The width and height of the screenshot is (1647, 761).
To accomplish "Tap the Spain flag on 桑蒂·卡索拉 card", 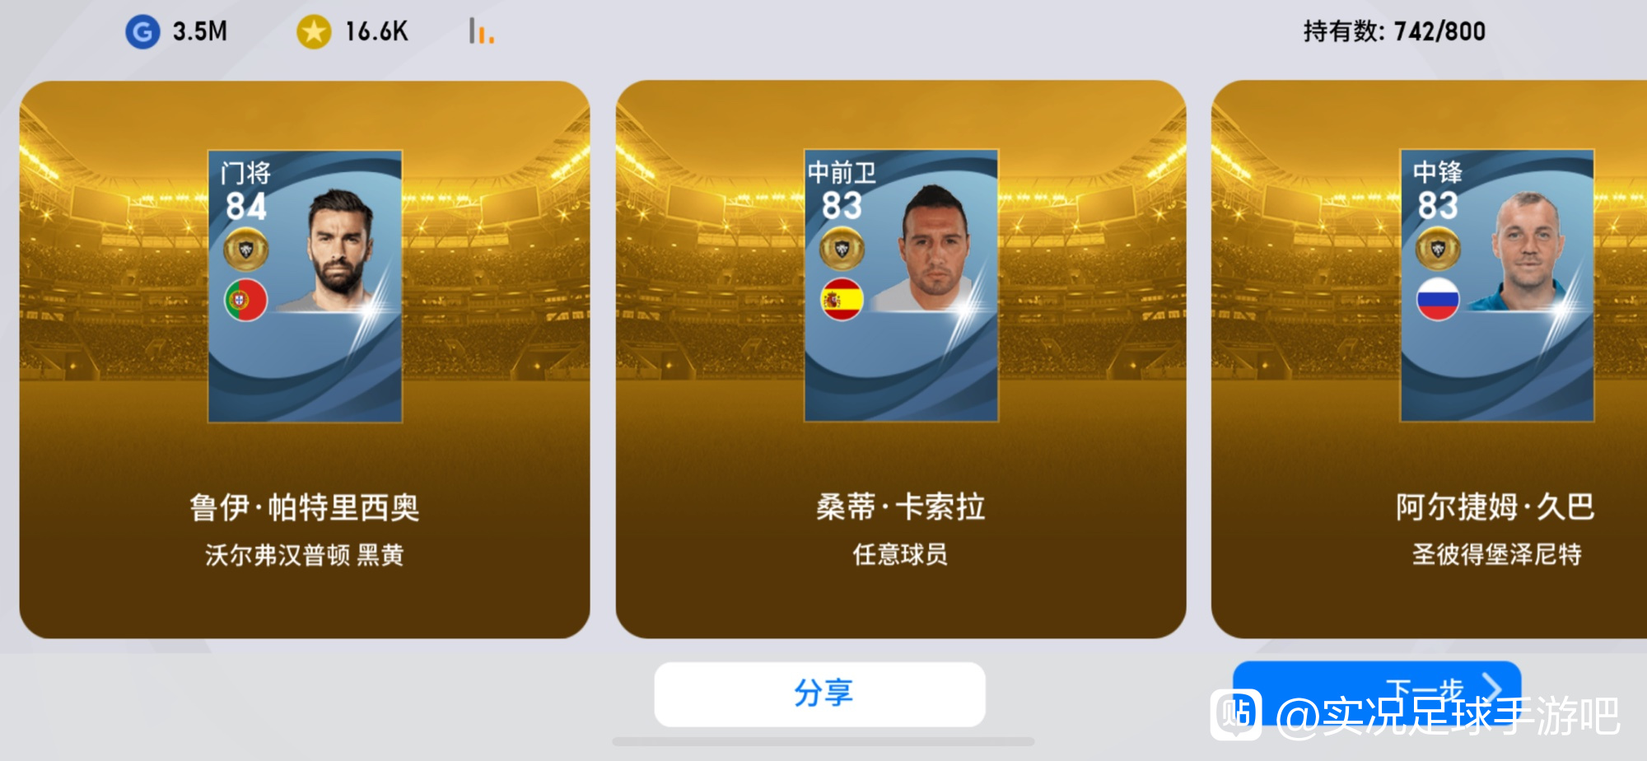I will point(842,300).
